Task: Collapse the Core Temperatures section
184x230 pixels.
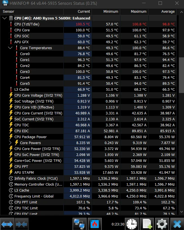Action: coord(10,48)
